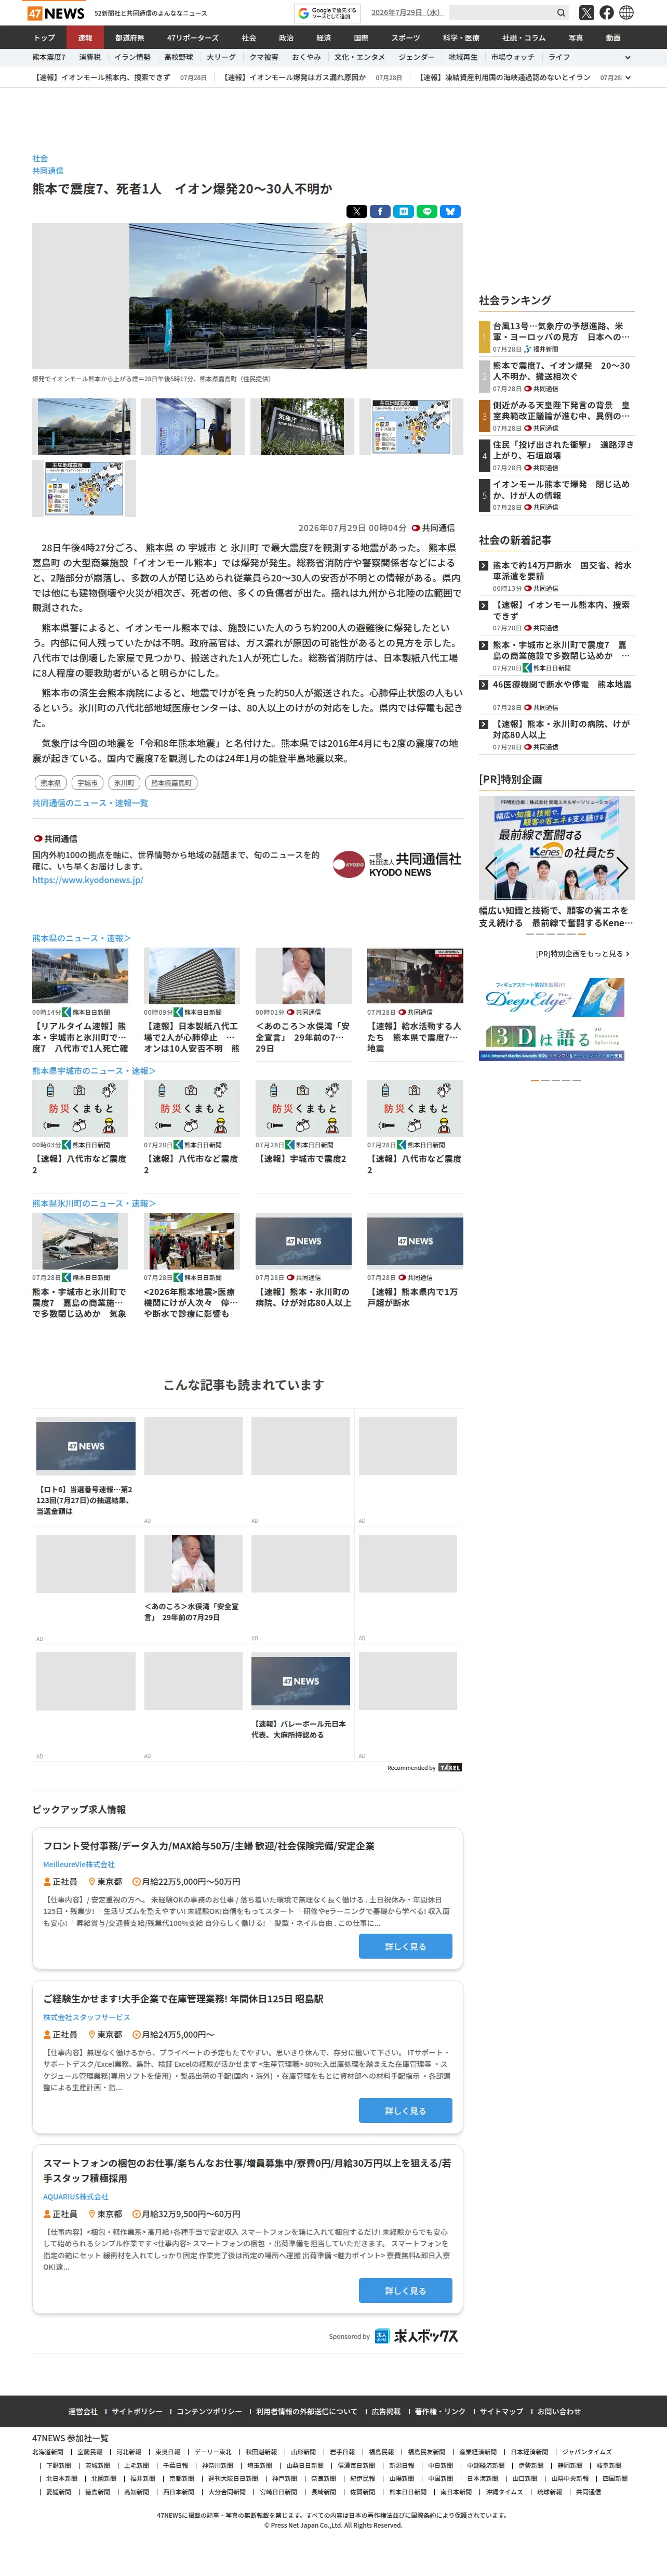
Task: Open the 共同通信社 KYODO NEWS logo
Action: 396,865
